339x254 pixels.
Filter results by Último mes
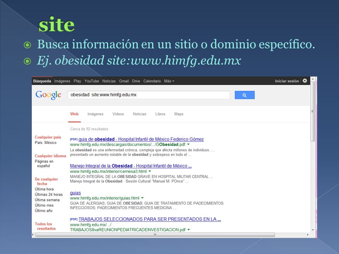click(x=44, y=205)
